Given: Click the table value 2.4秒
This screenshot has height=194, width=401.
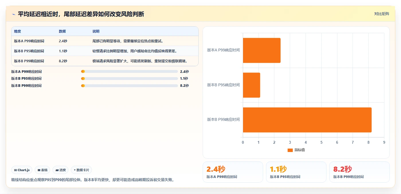Looking at the screenshot, I should (x=63, y=41).
